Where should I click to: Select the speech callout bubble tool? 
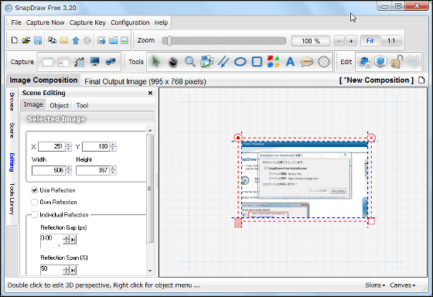pos(306,62)
